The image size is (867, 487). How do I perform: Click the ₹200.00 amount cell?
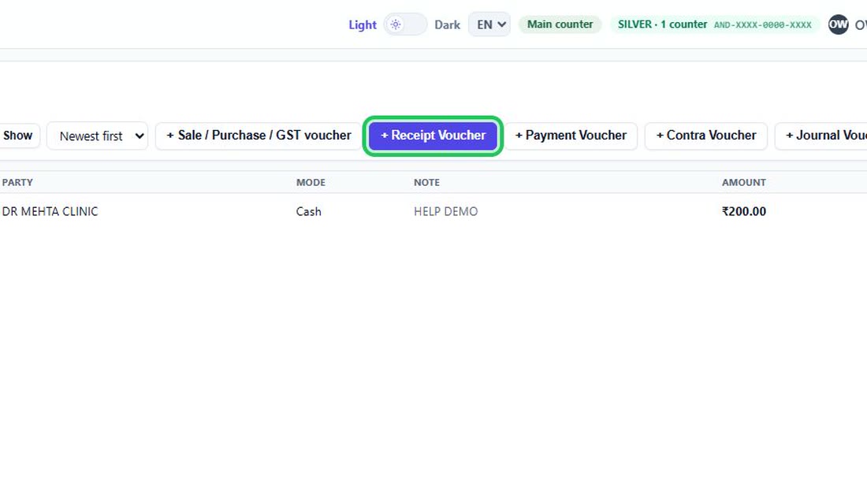[744, 211]
